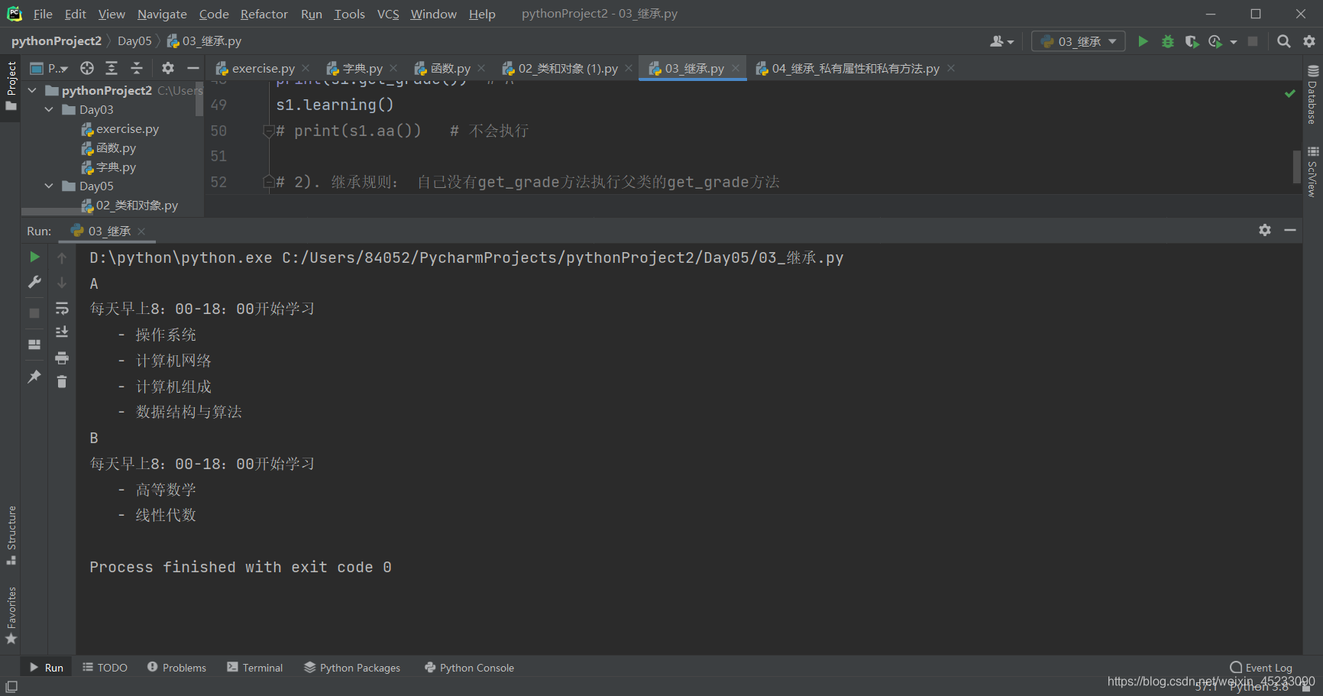Viewport: 1323px width, 696px height.
Task: Open dropdown arrow beside profiler icon
Action: coord(1234,42)
